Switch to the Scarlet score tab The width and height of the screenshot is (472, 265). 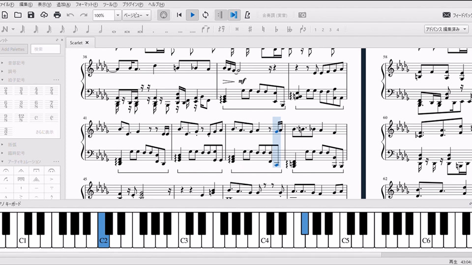pyautogui.click(x=76, y=43)
